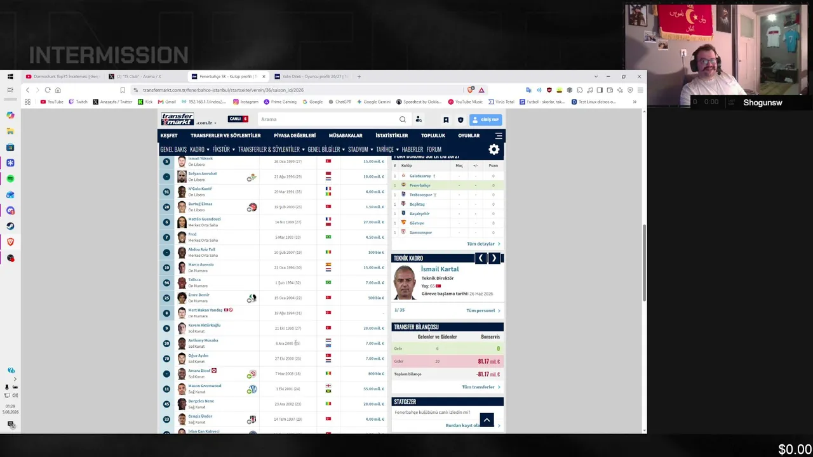Open the browser home page button
The height and width of the screenshot is (457, 813).
[58, 90]
